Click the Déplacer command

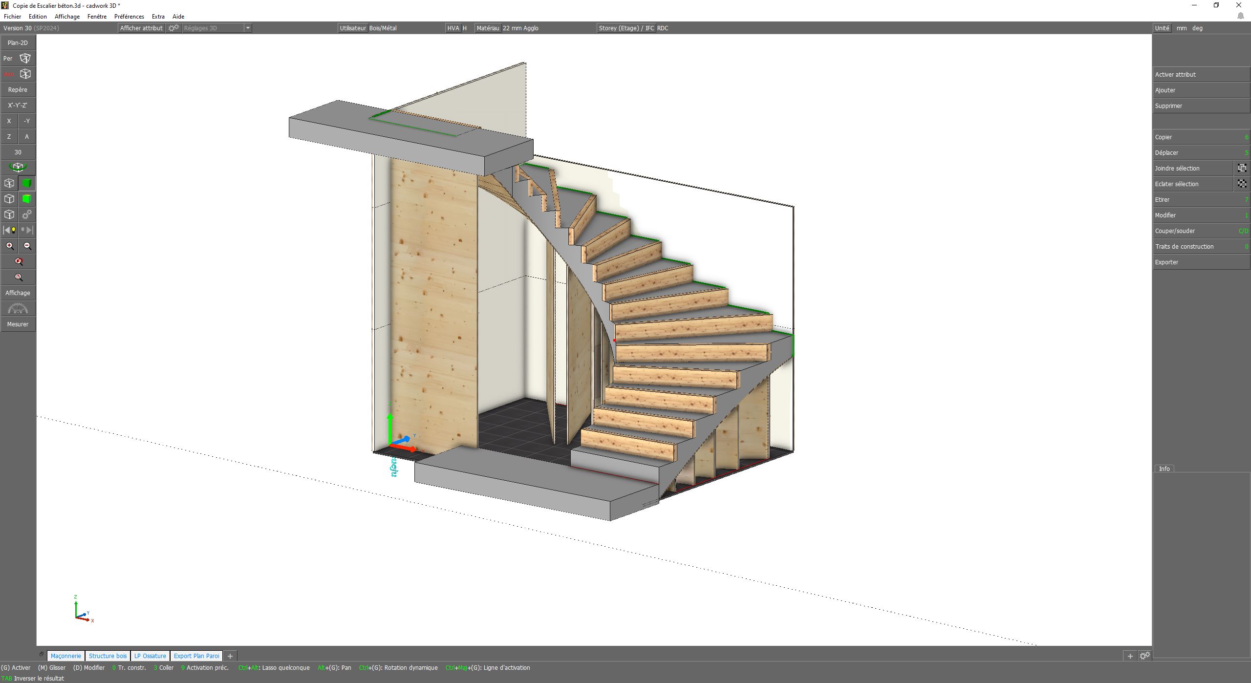pos(1201,153)
